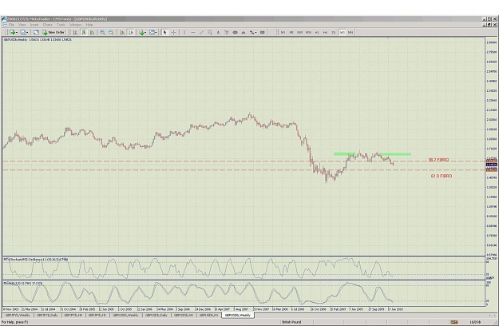This screenshot has width=499, height=326.
Task: Switch to GBPJPYb,H4 chart tab
Action: pos(73,315)
